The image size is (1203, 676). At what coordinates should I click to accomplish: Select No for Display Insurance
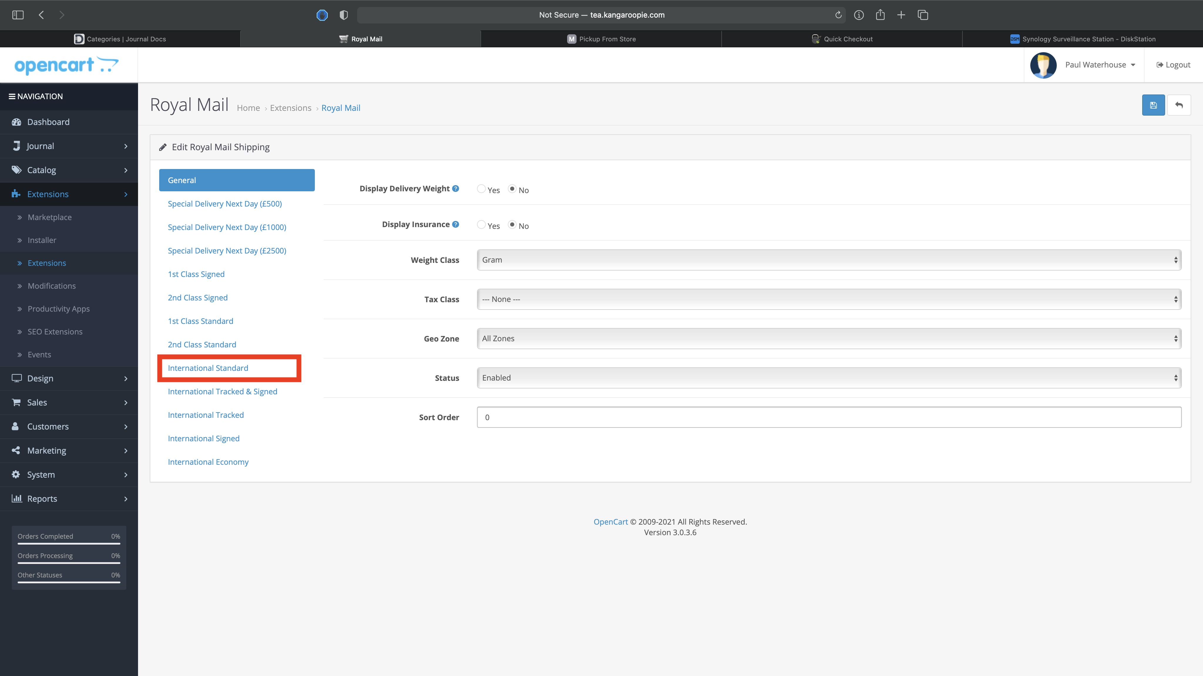click(512, 225)
